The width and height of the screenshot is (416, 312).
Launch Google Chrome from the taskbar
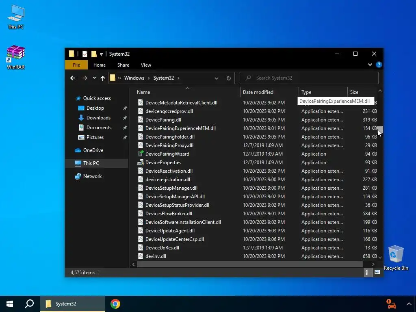click(x=115, y=304)
